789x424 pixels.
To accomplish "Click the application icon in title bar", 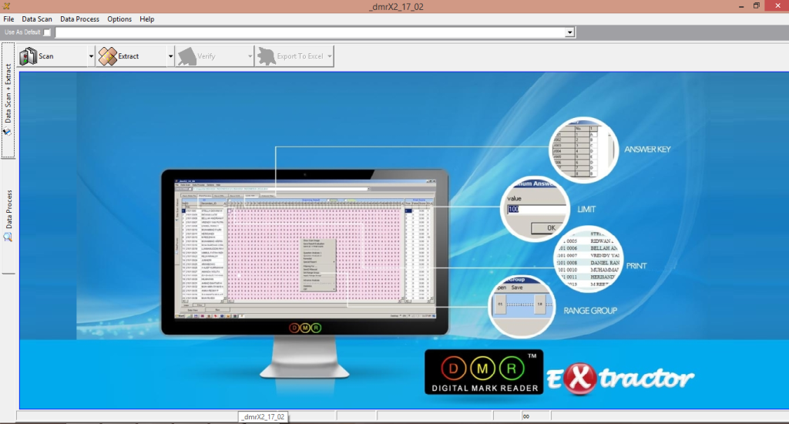I will 6,6.
